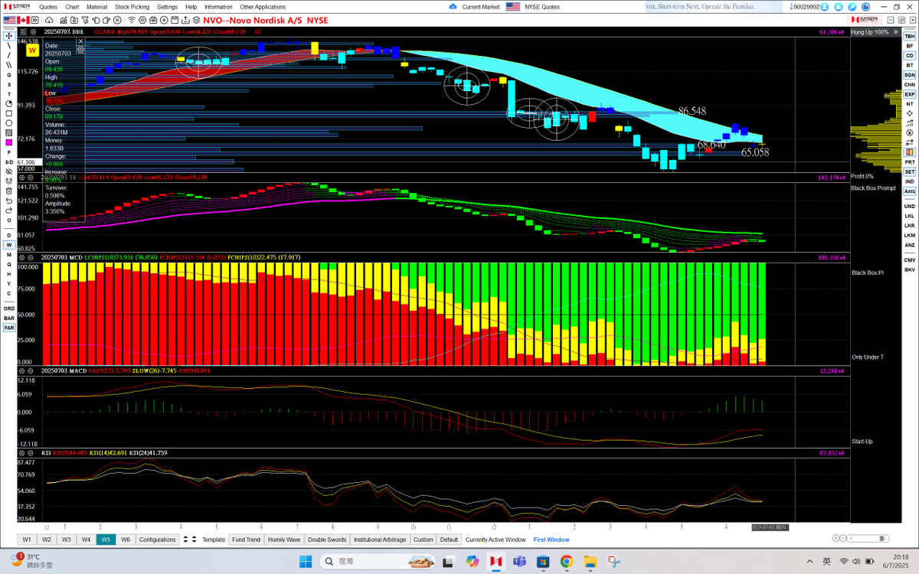The height and width of the screenshot is (574, 919).
Task: Close the quote data info panel
Action: [x=80, y=41]
